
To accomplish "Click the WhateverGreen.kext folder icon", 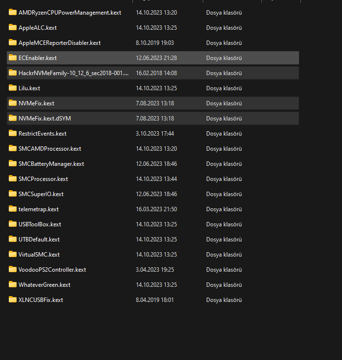I will pyautogui.click(x=13, y=284).
